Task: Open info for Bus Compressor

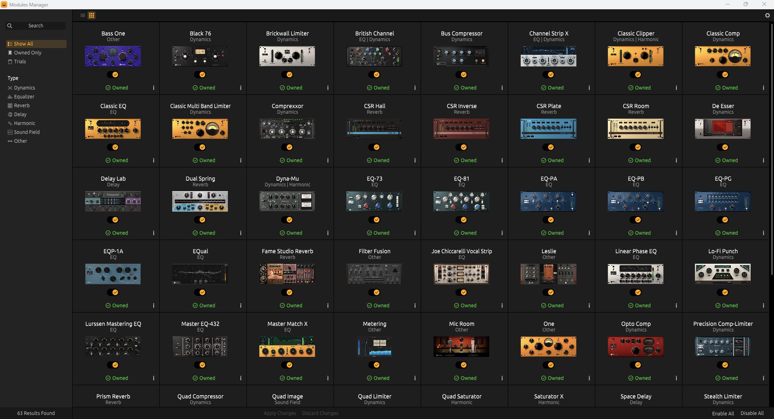Action: [502, 88]
